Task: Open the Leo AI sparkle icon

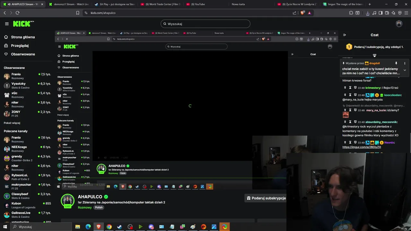Action: click(x=393, y=13)
